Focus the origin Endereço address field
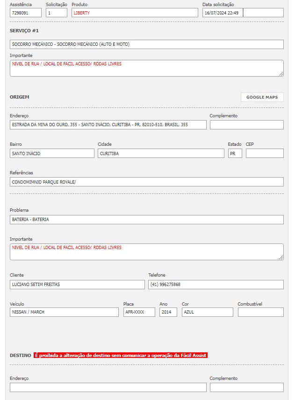The height and width of the screenshot is (400, 295). coord(108,125)
